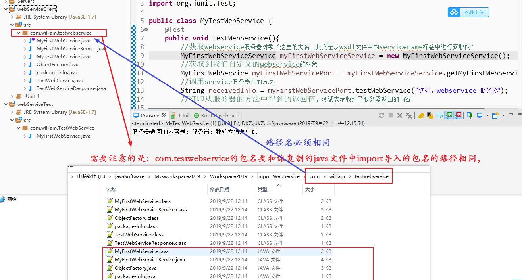
Task: Click file icon of ObjectFactory.class in Explorer
Action: click(x=110, y=218)
